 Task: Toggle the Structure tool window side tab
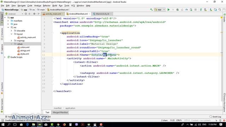2,34
